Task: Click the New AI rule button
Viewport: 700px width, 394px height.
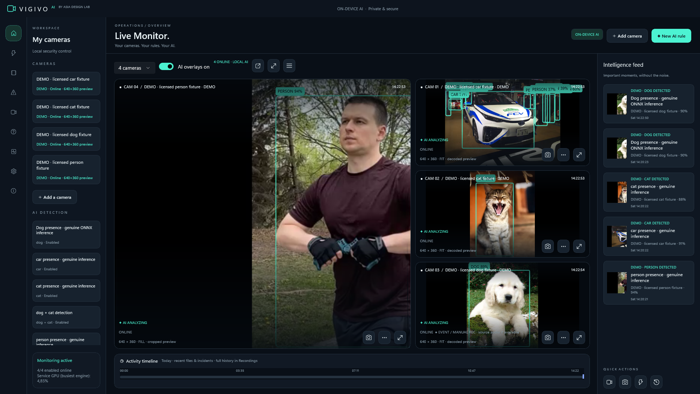Action: [x=671, y=36]
